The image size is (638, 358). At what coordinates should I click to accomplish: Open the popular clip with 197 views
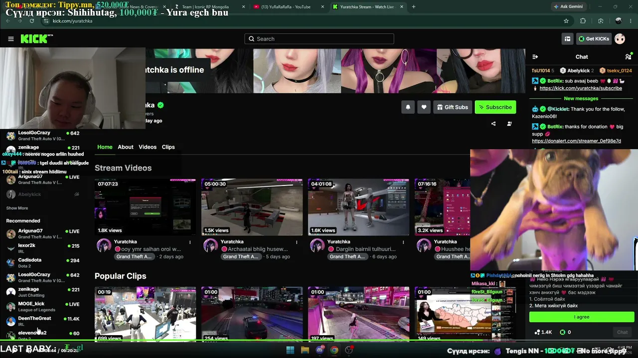click(x=358, y=314)
